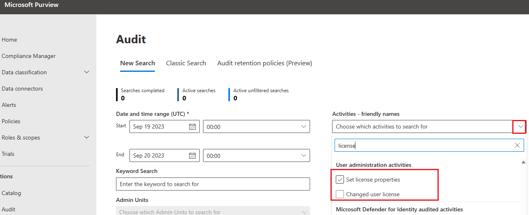529x215 pixels.
Task: Check the Changed user license checkbox
Action: [x=339, y=194]
